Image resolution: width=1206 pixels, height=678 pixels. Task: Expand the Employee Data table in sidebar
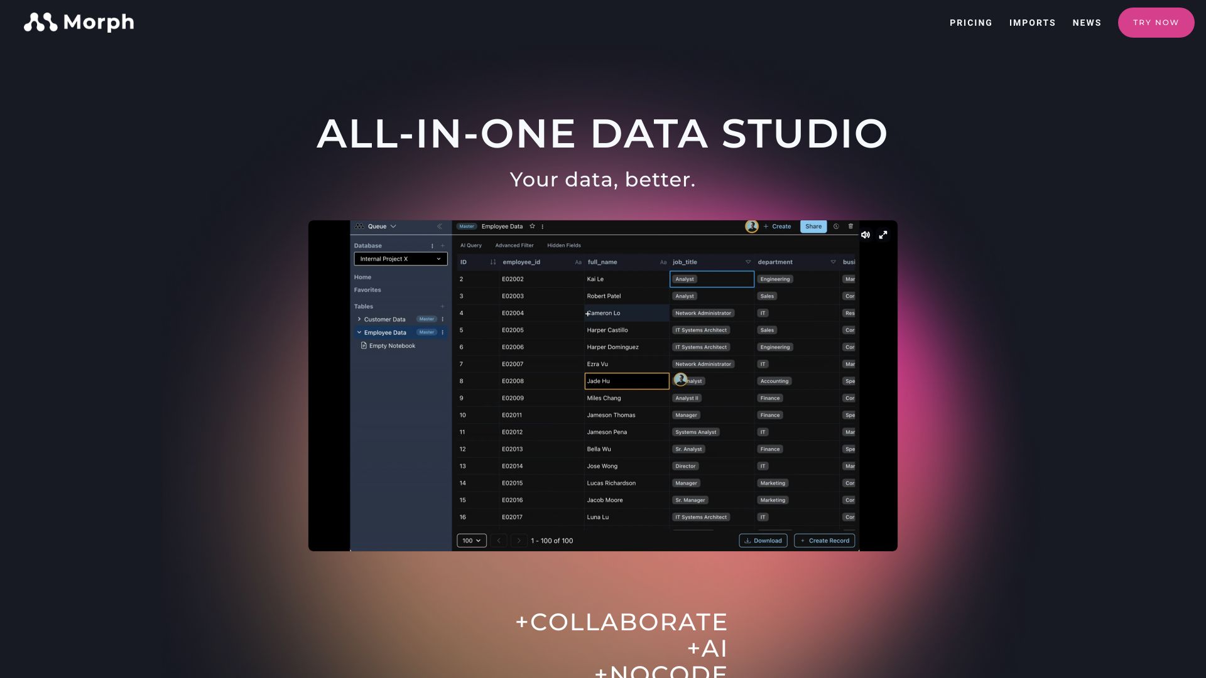(x=358, y=332)
